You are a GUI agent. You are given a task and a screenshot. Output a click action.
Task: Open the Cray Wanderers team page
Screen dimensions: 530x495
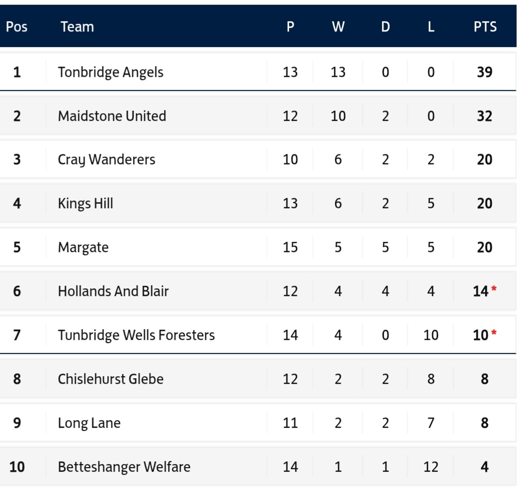click(x=106, y=160)
